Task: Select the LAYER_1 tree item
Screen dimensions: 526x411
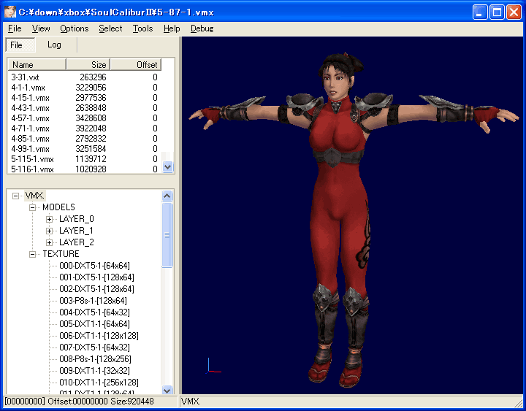Action: click(x=76, y=231)
